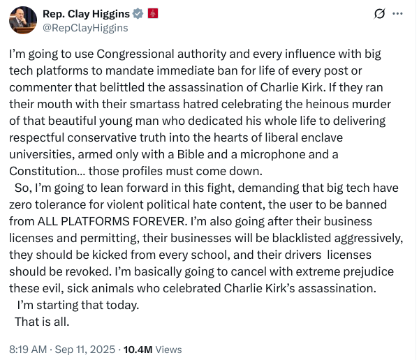View the 10.4M Views count
The width and height of the screenshot is (419, 360).
[152, 350]
